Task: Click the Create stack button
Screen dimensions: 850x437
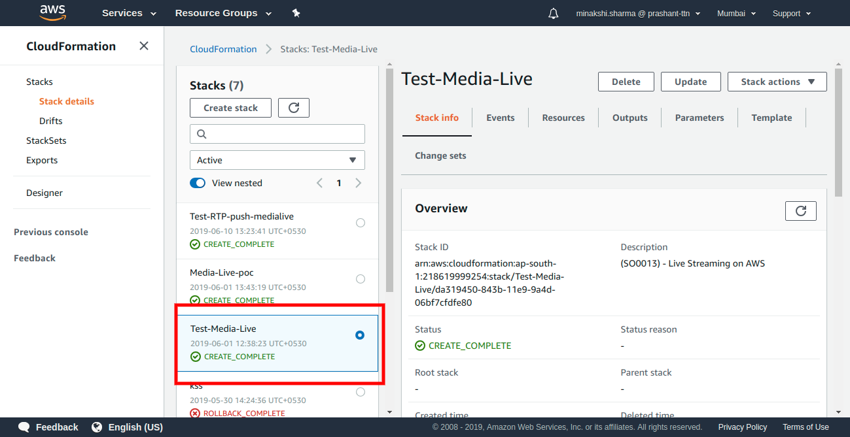Action: coord(230,108)
